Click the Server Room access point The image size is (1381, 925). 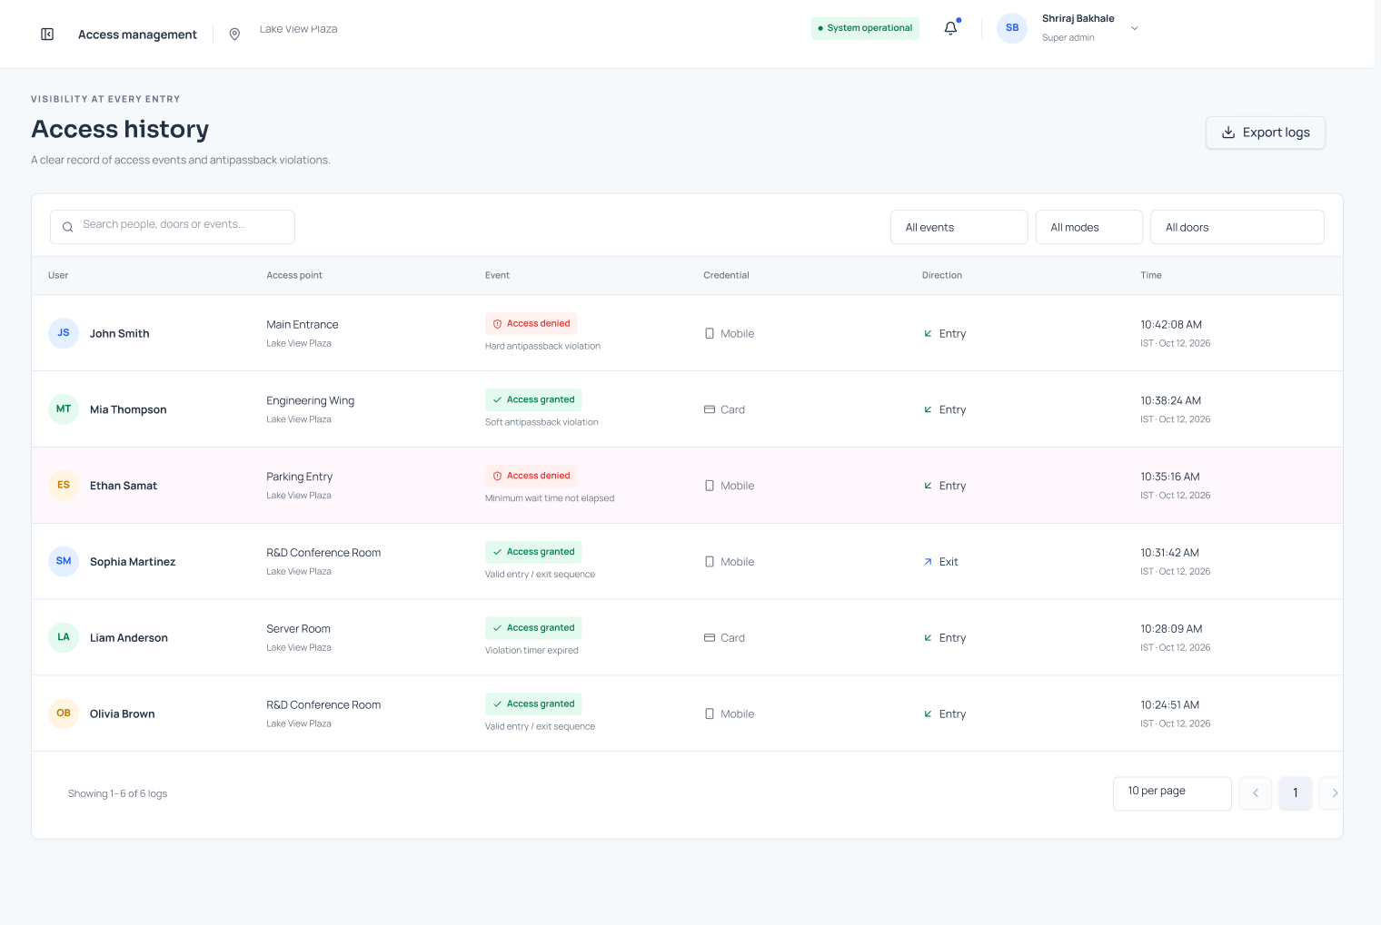click(298, 629)
